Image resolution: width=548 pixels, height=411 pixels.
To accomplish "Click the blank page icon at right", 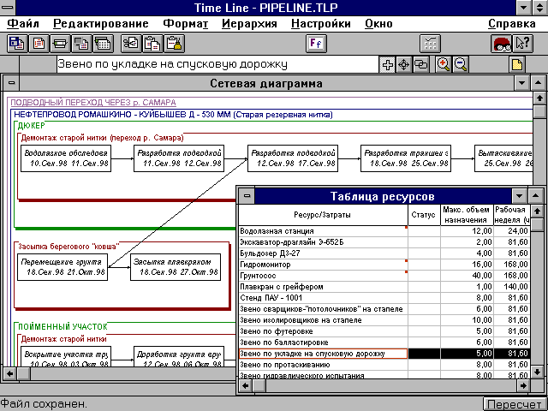I will [516, 64].
